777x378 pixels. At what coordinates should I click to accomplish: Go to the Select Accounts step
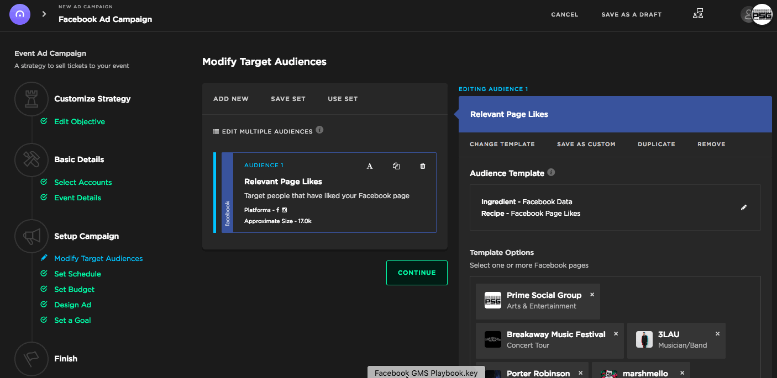83,182
